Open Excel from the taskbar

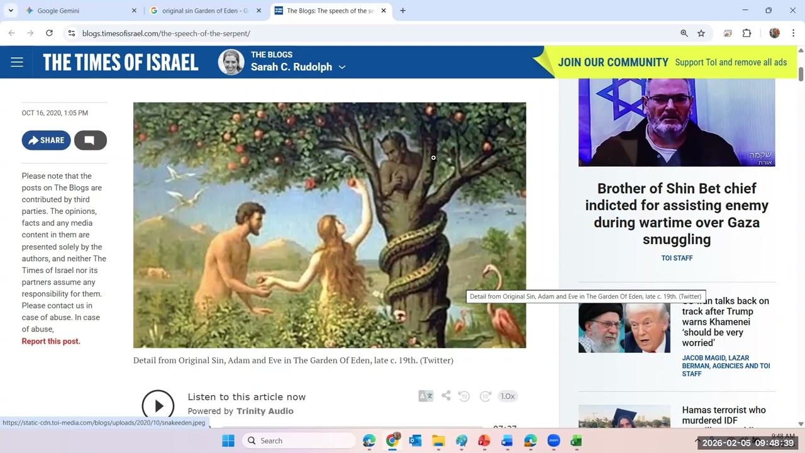click(576, 440)
